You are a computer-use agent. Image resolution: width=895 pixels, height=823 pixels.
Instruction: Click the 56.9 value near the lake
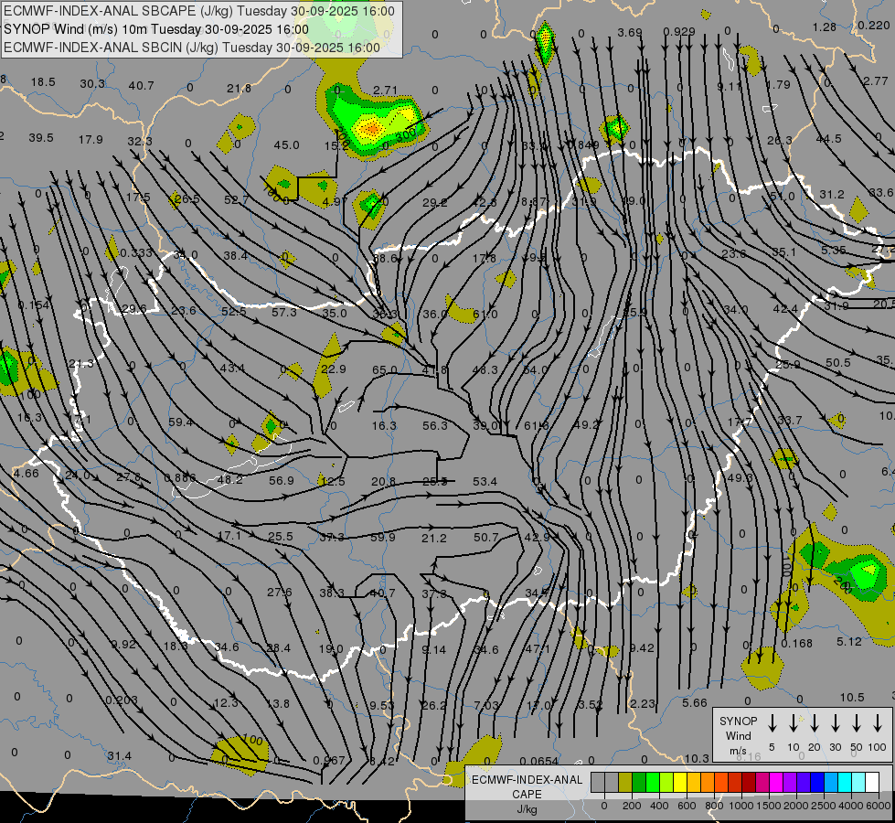282,481
